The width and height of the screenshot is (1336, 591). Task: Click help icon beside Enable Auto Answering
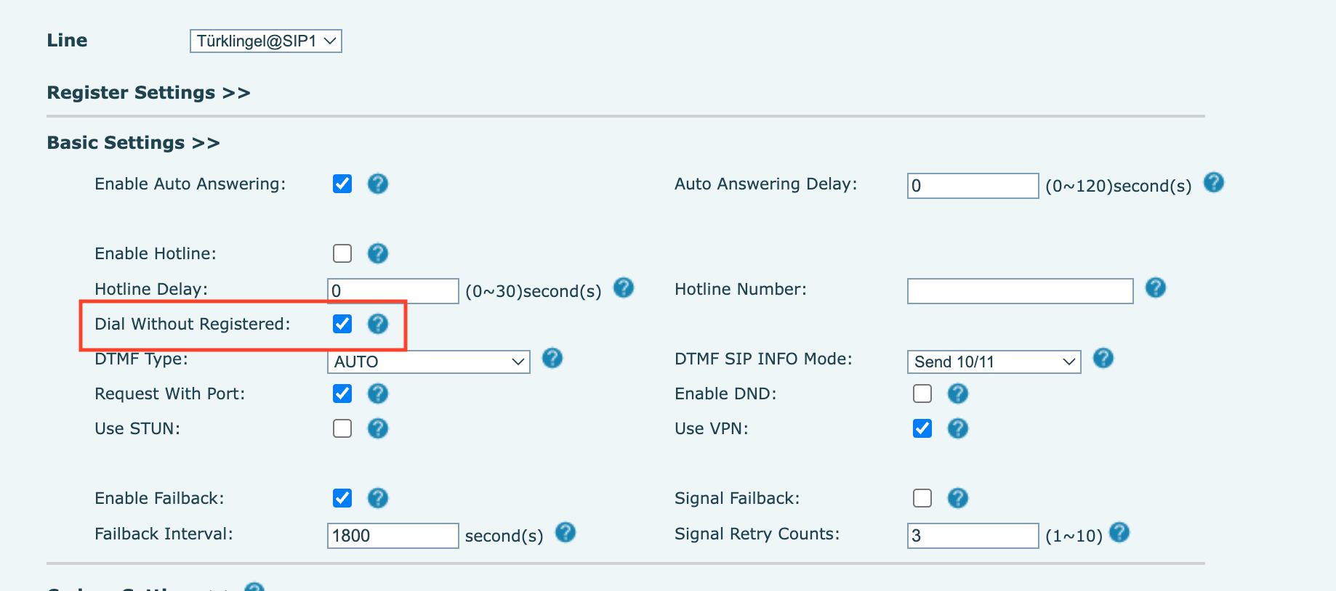(x=377, y=184)
